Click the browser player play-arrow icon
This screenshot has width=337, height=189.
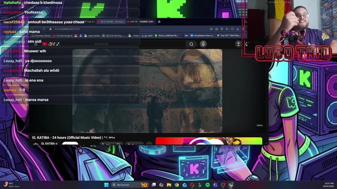click(x=227, y=29)
